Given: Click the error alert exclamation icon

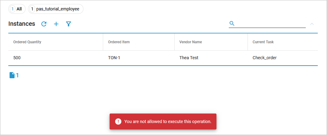Looking at the screenshot, I should click(118, 121).
